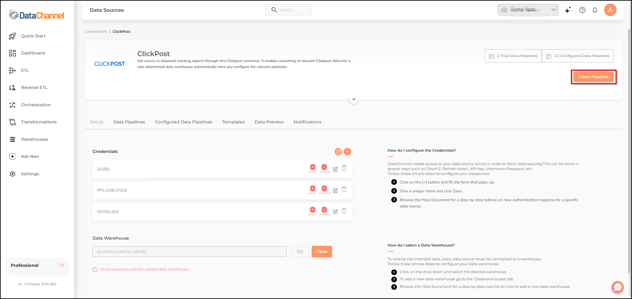Click the DataChannel logo

coord(36,15)
